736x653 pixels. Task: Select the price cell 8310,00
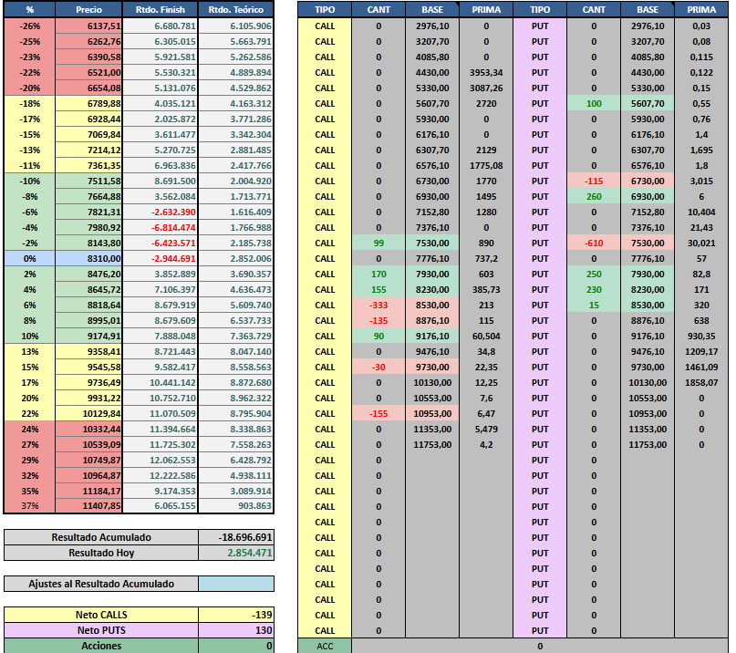pyautogui.click(x=88, y=259)
